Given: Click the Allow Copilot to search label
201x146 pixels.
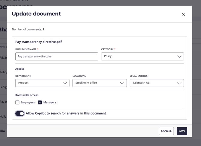Looking at the screenshot, I should (66, 113).
